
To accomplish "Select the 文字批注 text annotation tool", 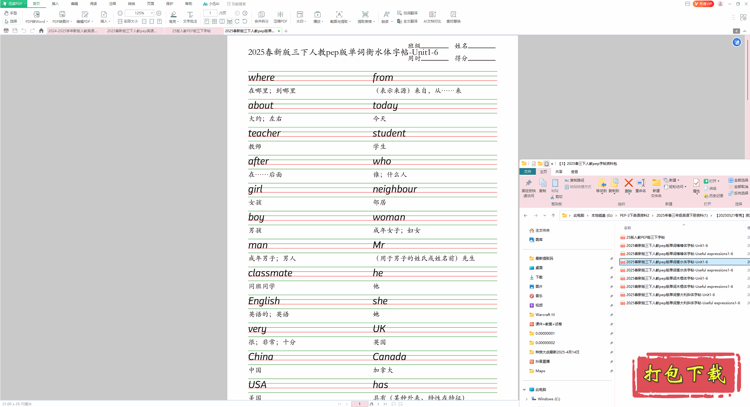I will coord(190,18).
